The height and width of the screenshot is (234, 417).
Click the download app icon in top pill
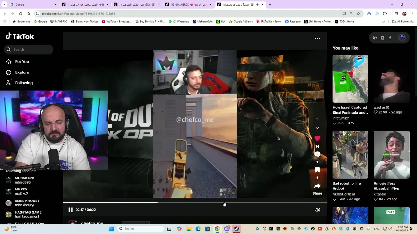[x=390, y=38]
